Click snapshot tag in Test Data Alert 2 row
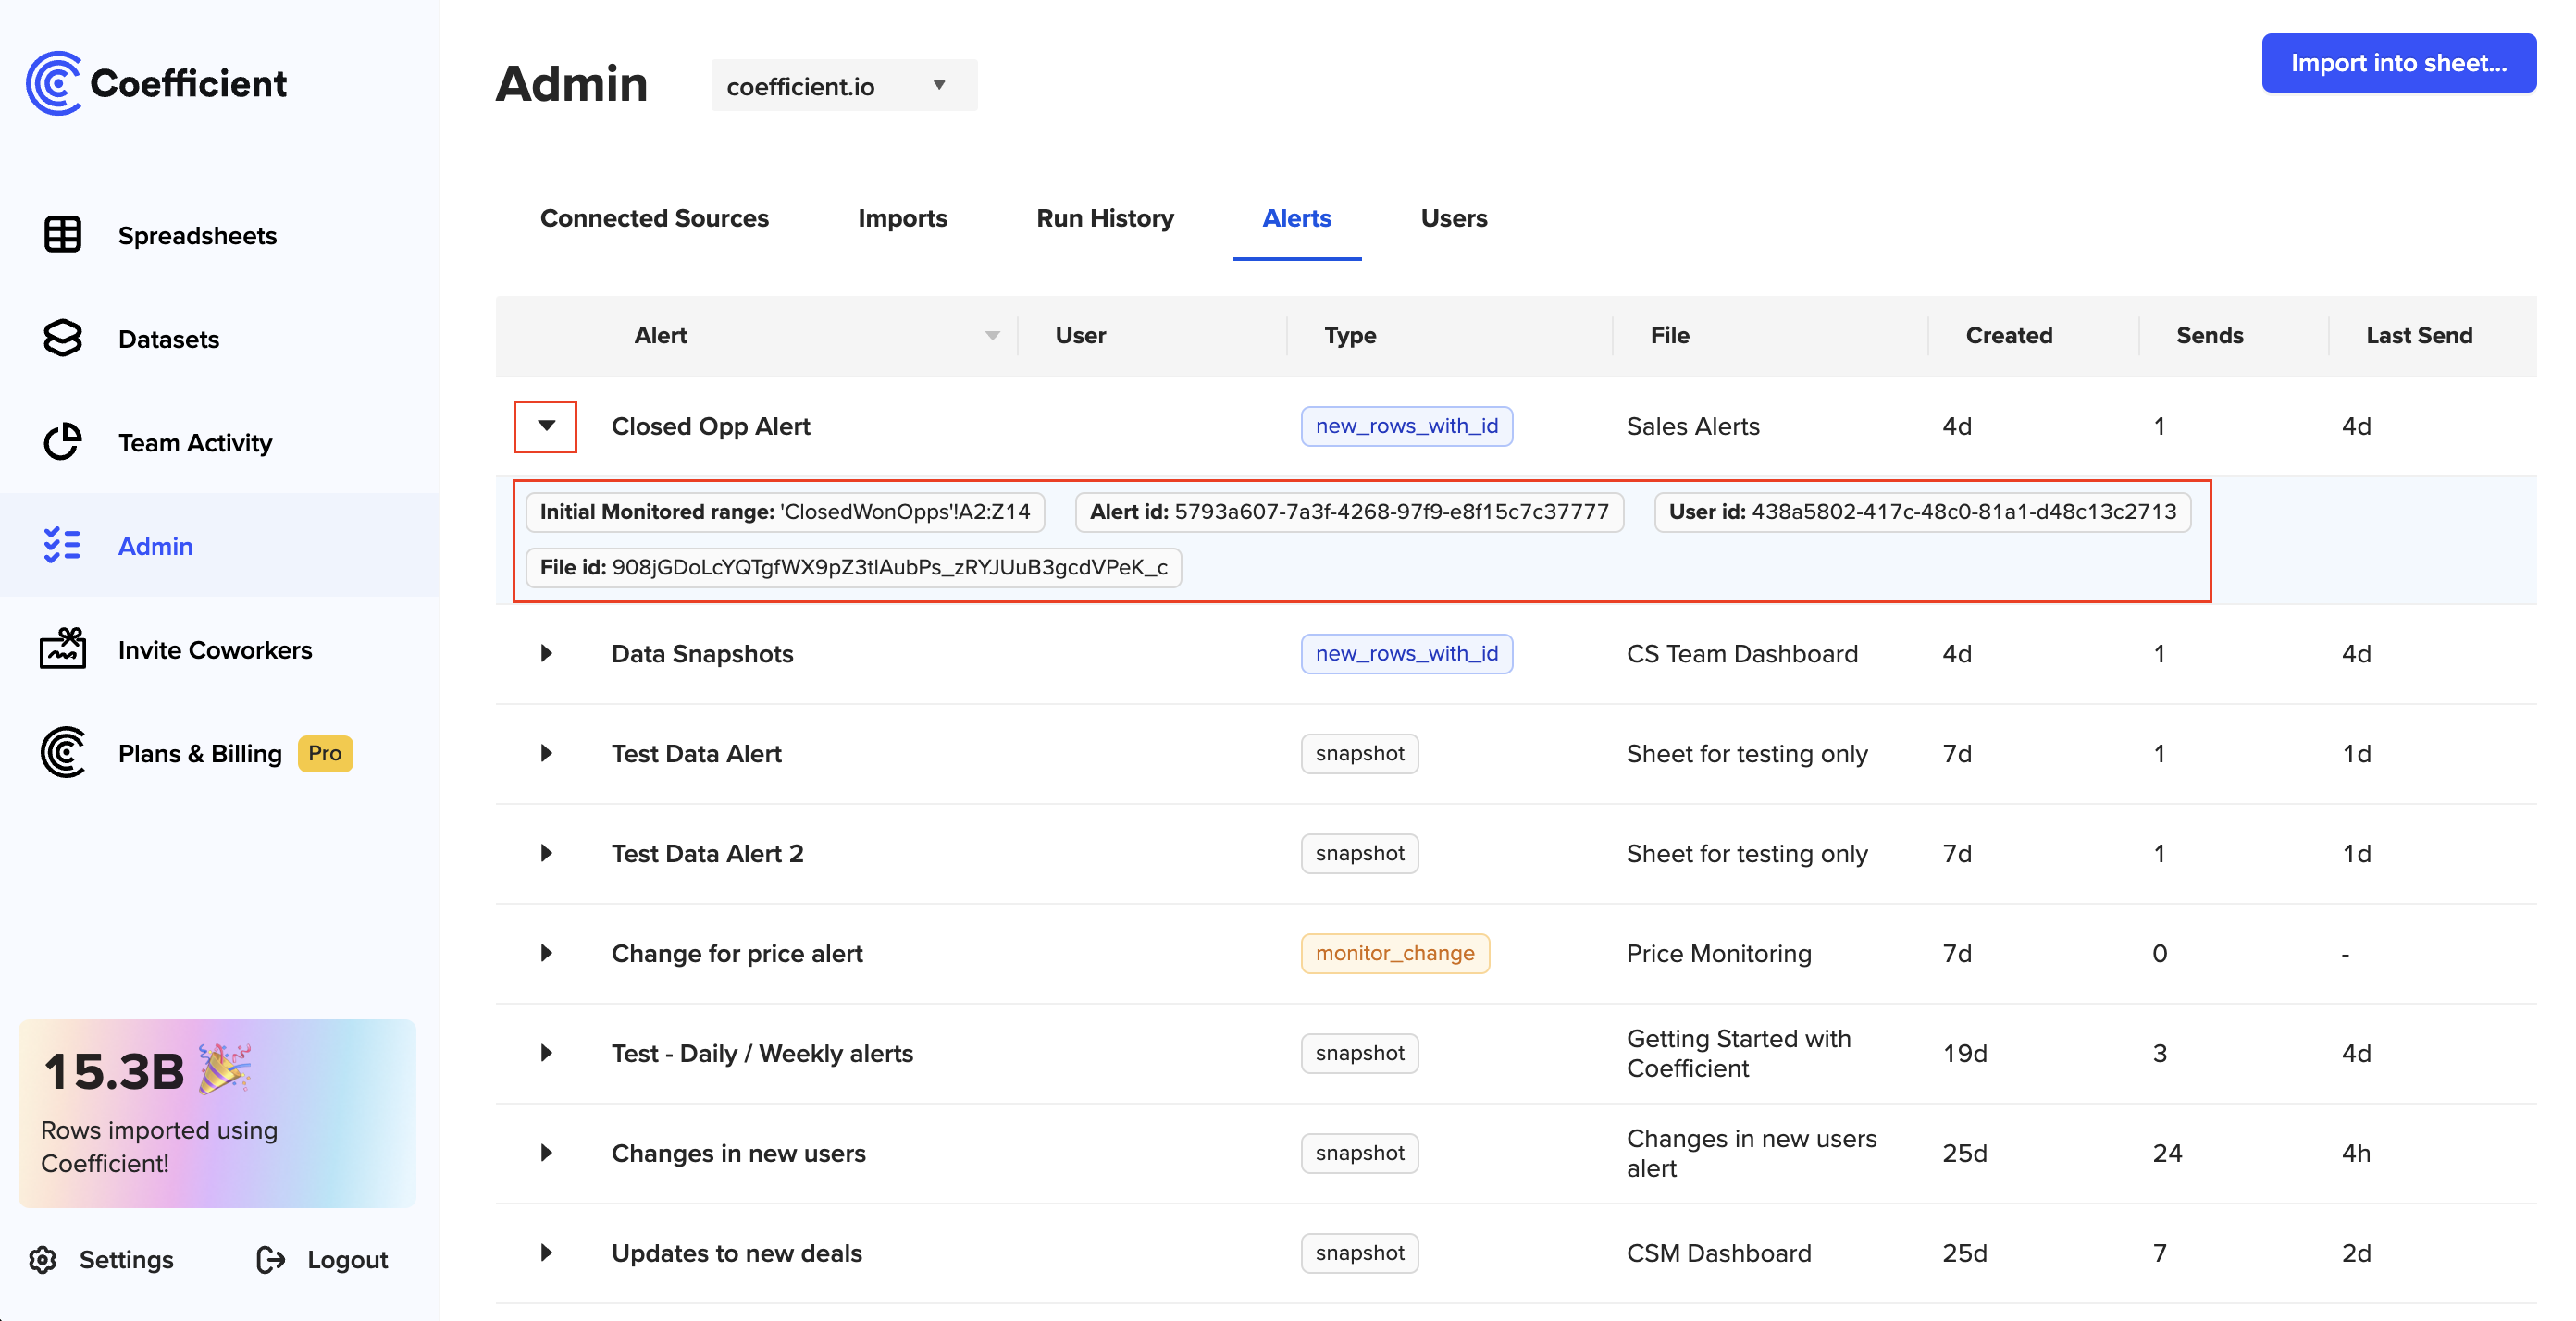The width and height of the screenshot is (2576, 1321). click(1359, 854)
